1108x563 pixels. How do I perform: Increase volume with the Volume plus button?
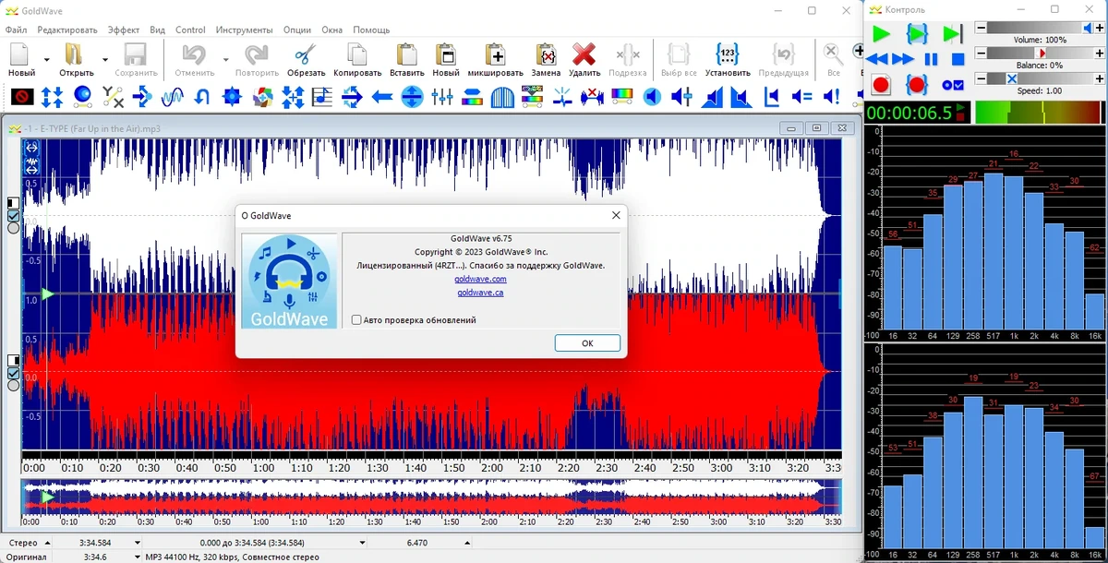pos(1099,28)
